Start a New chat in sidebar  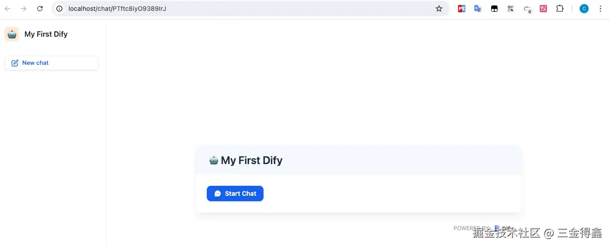point(51,63)
